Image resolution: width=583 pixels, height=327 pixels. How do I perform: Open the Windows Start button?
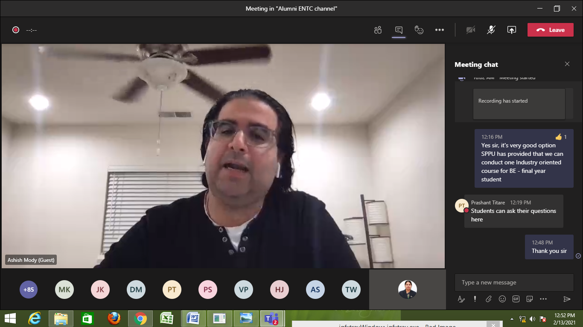[x=10, y=318]
